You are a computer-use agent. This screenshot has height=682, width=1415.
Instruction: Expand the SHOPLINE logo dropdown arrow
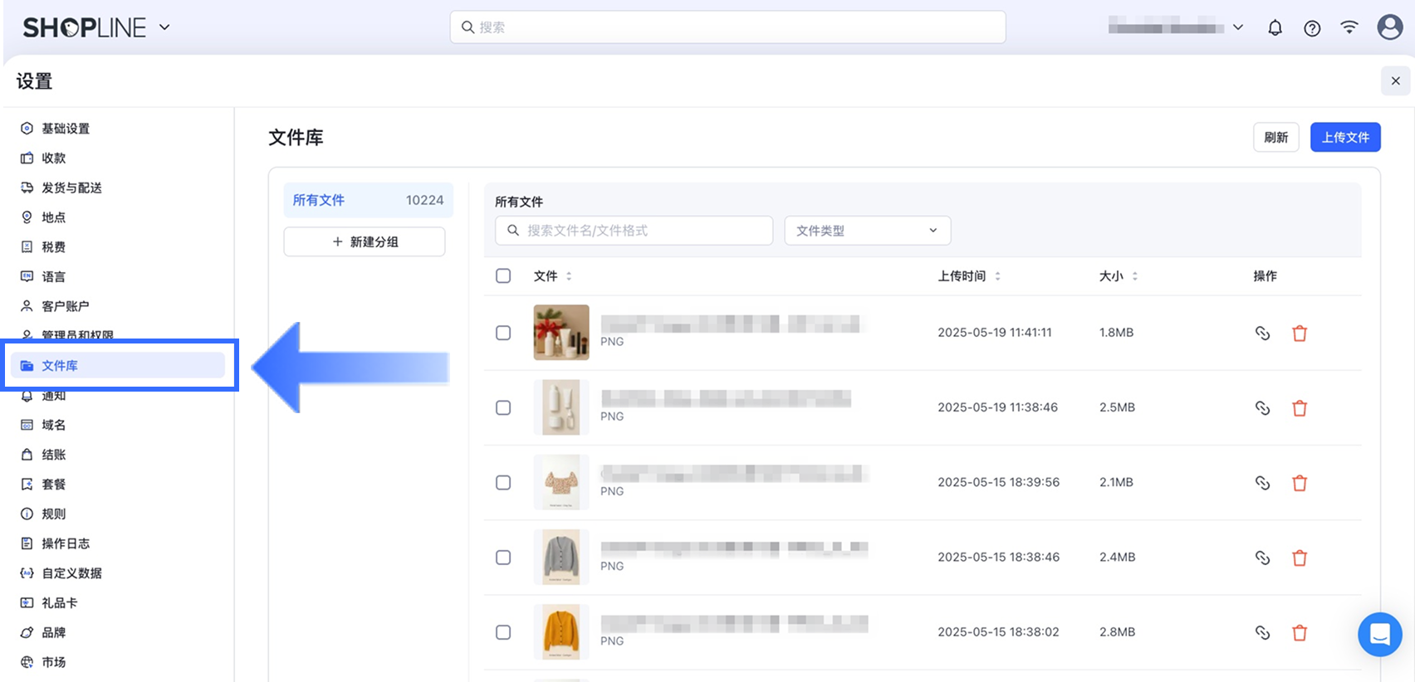[164, 27]
